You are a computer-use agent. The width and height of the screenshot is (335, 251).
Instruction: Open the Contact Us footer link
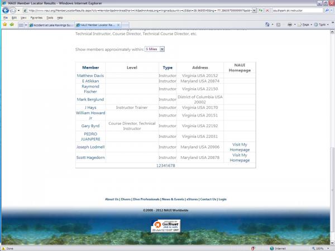[208, 199]
